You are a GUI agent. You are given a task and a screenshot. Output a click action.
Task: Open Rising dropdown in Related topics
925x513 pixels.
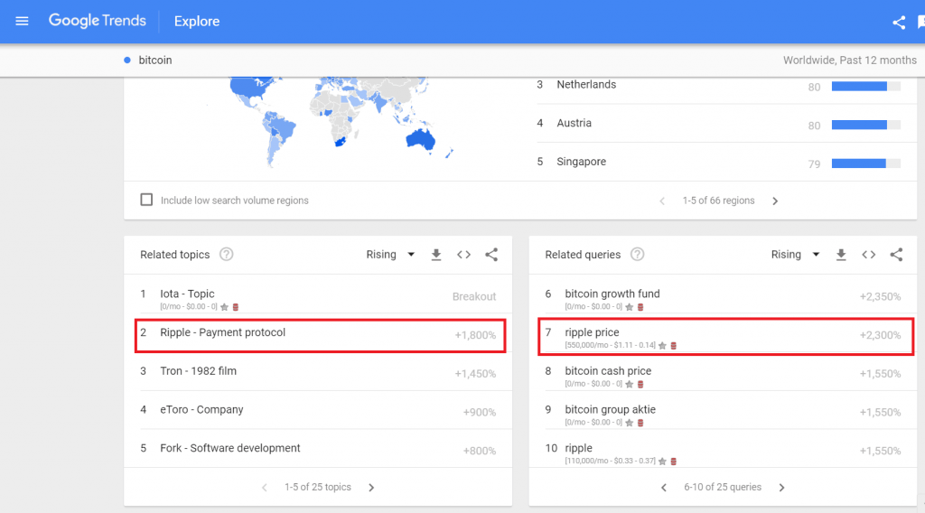(x=390, y=254)
